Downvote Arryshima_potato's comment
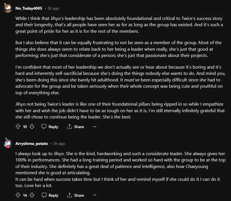Screen dimensions: 231x201 click(x=32, y=195)
